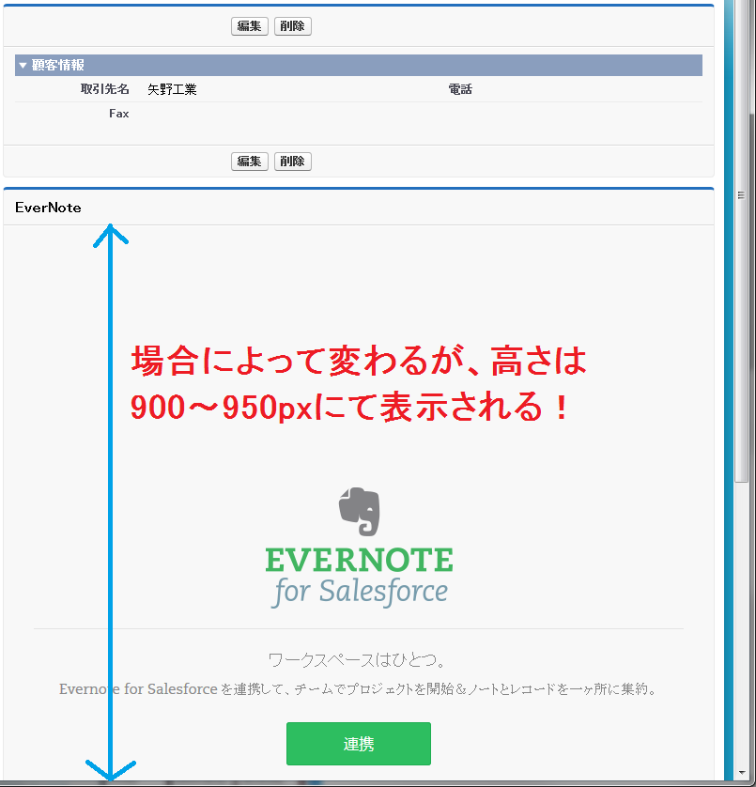Click the Fax field label
Screen dimensions: 756x787
[x=119, y=114]
